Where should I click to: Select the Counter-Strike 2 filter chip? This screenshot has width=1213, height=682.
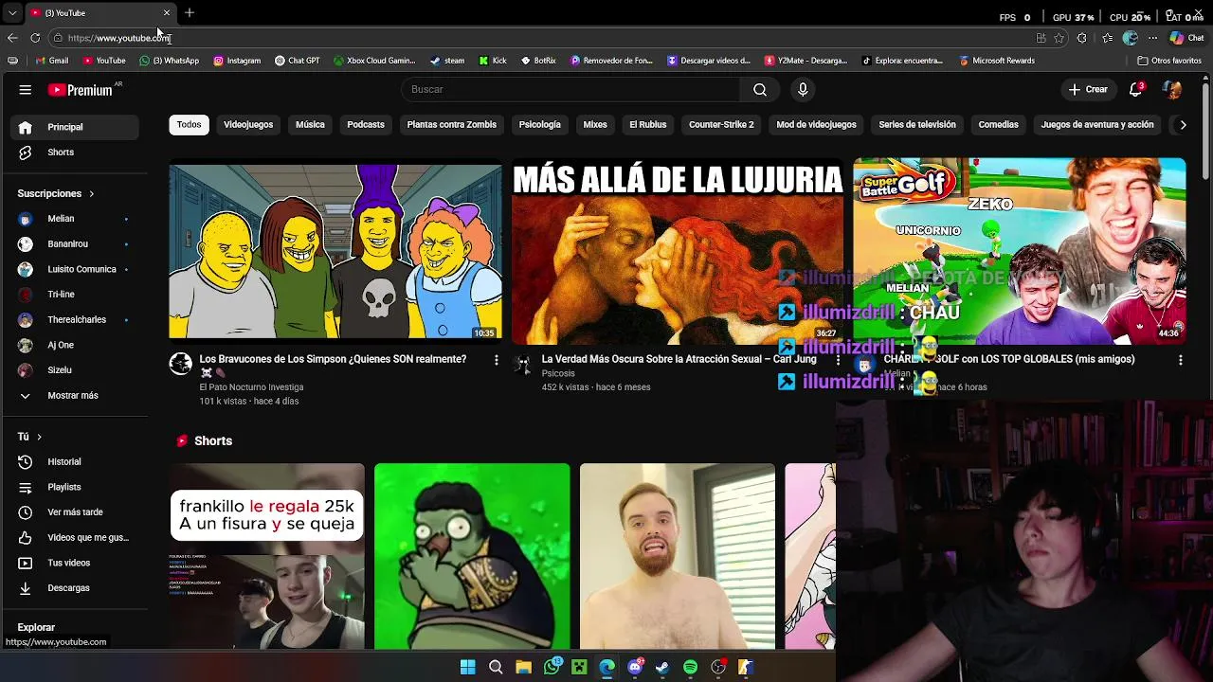pyautogui.click(x=721, y=124)
